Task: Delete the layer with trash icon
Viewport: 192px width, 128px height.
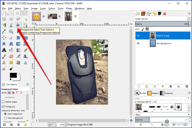Action: 187,87
